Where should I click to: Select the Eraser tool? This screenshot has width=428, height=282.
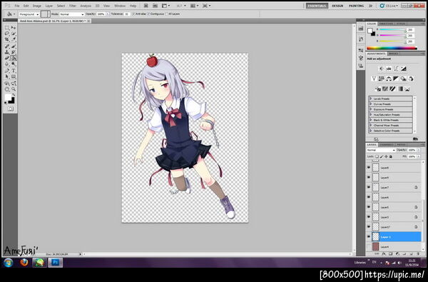coord(7,58)
